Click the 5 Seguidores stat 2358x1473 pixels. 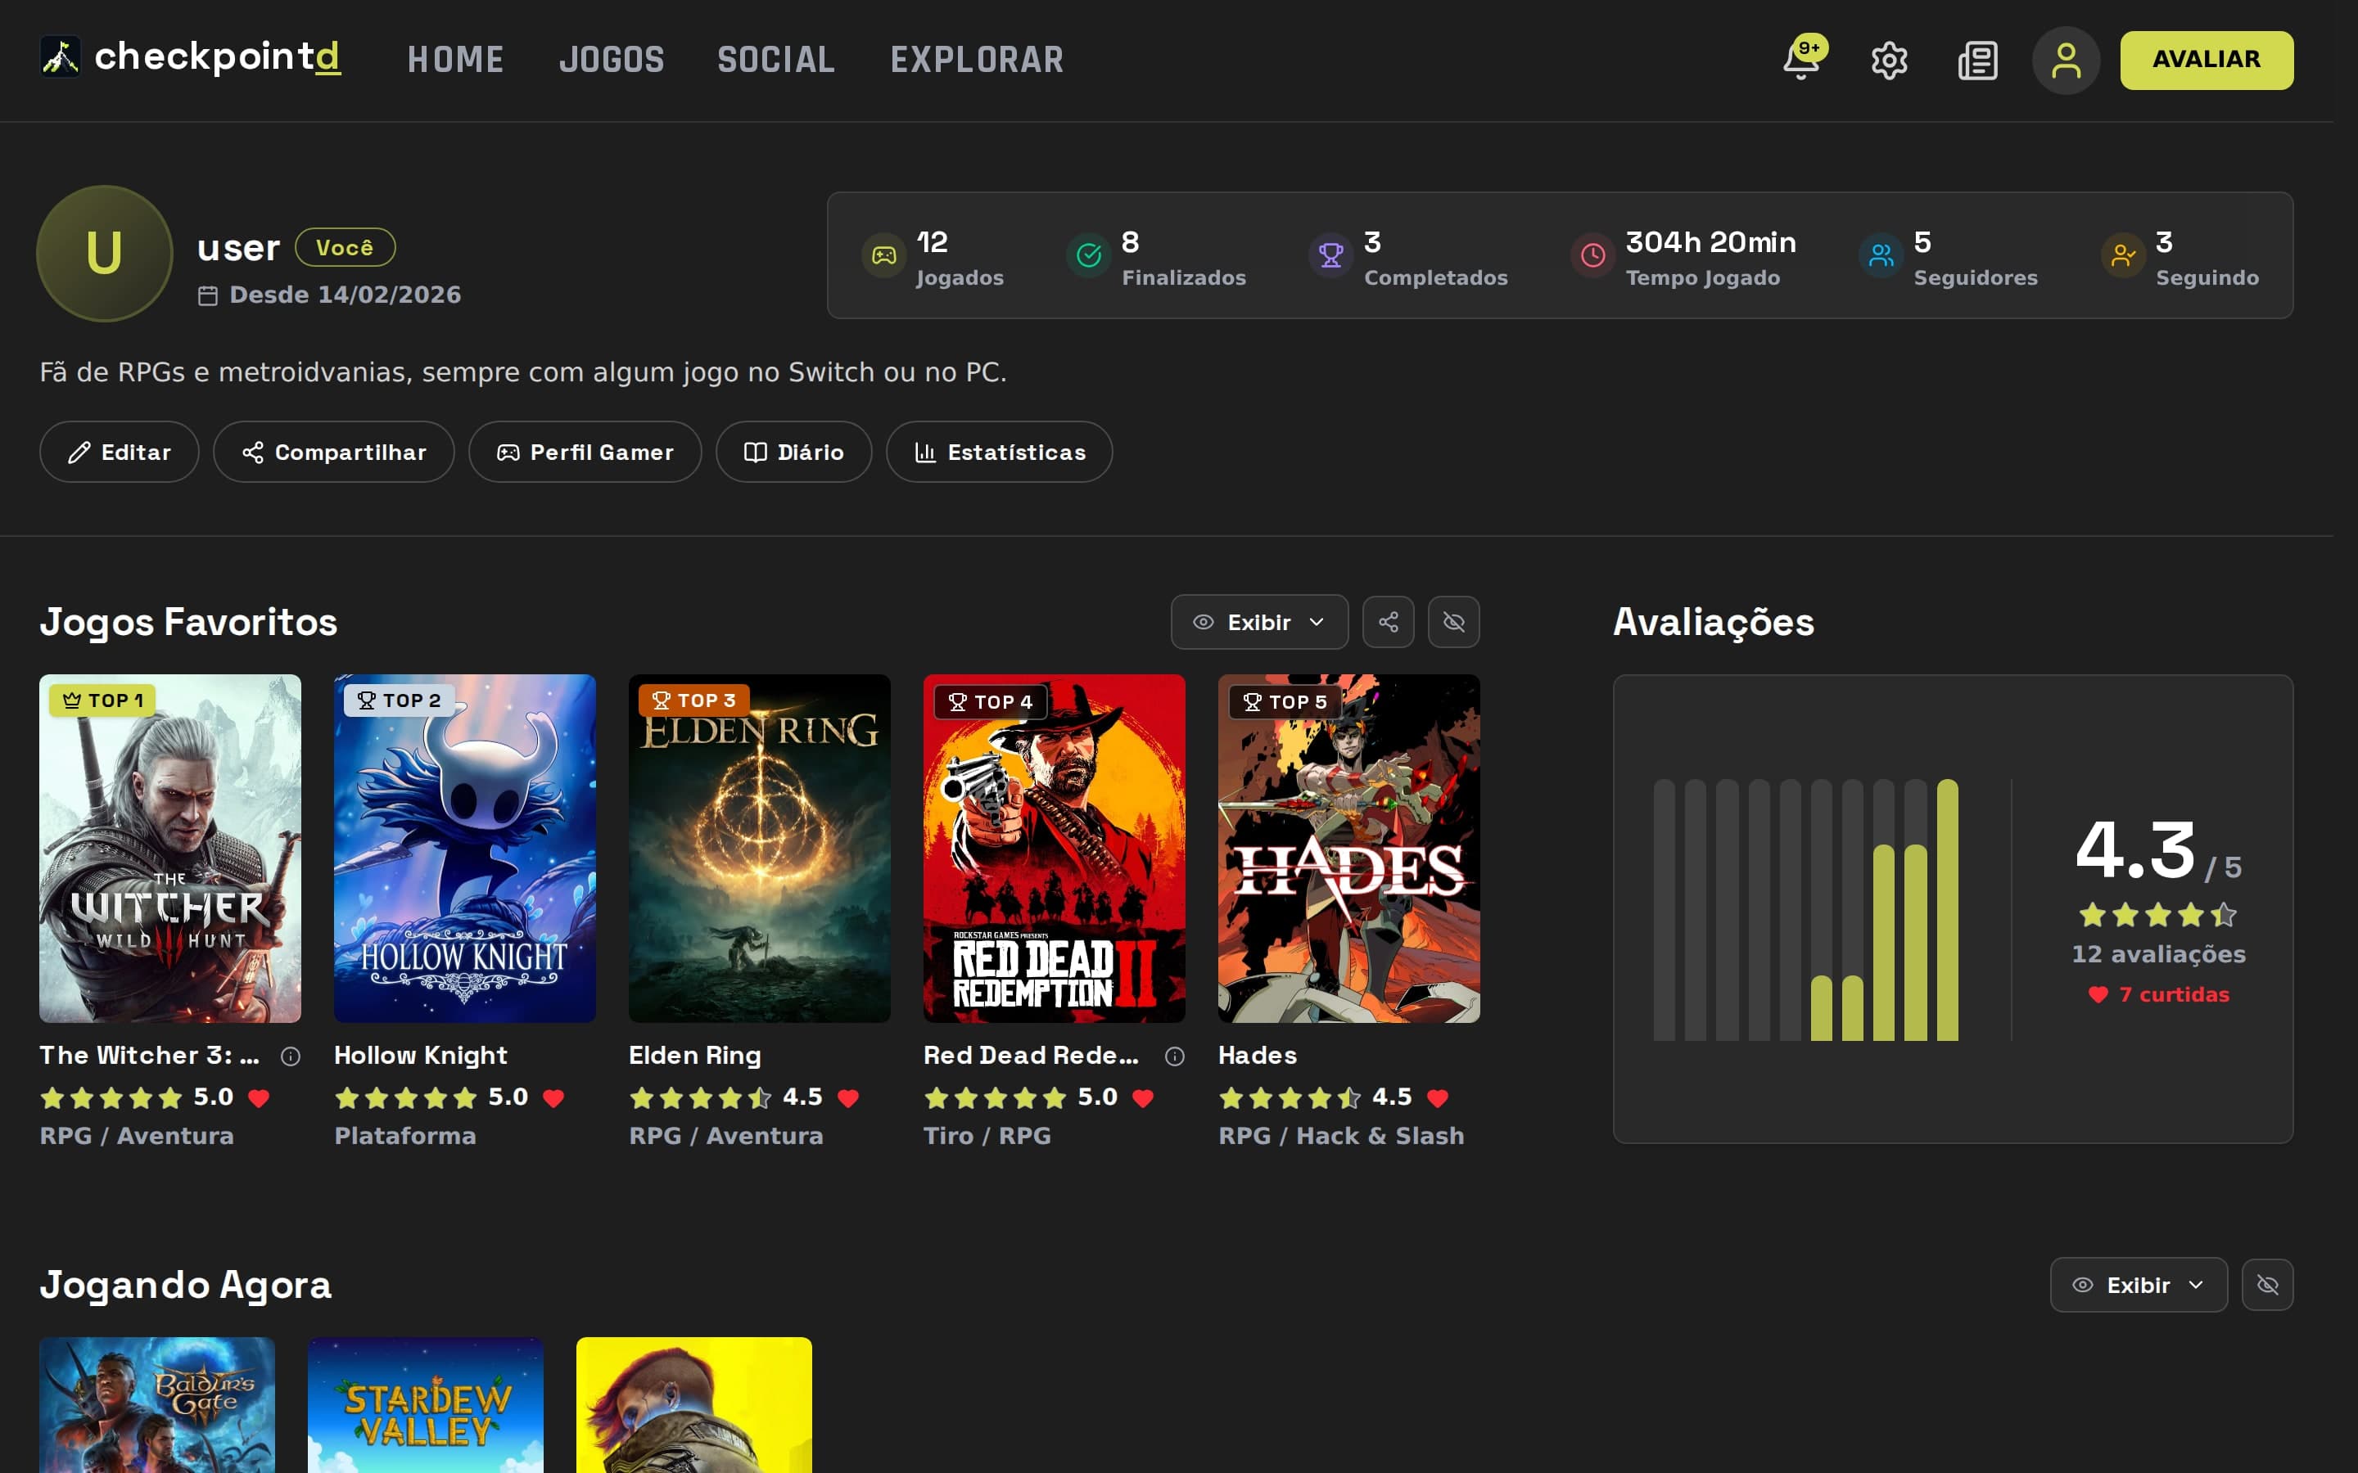1948,257
